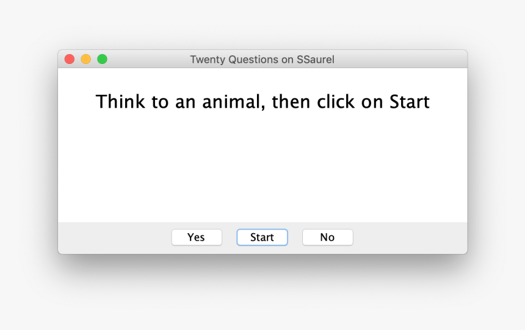
Task: Click the word "Twenty" in the window title
Action: [208, 60]
